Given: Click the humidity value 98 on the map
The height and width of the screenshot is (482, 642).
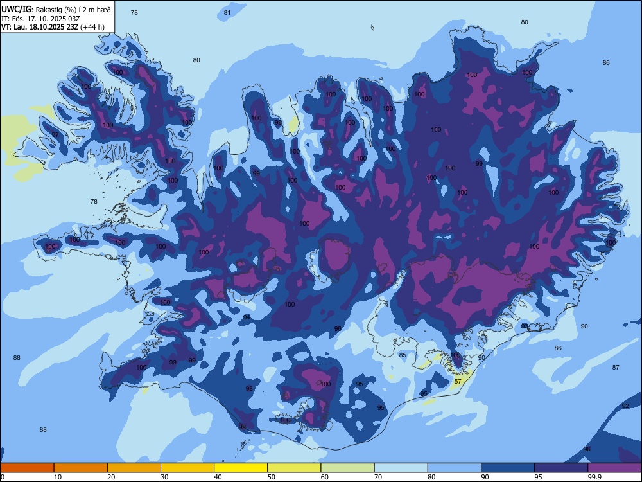Looking at the screenshot, I should point(249,389).
